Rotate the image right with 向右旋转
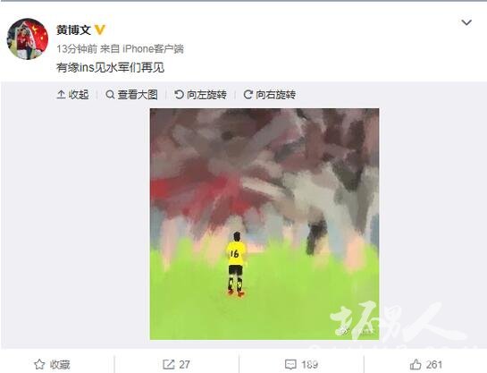The image size is (487, 373). coord(269,95)
